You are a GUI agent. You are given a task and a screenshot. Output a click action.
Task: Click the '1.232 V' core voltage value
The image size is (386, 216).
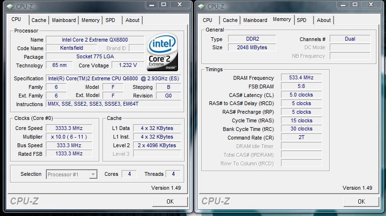128,65
